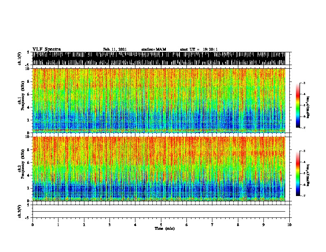The width and height of the screenshot is (326, 252).
Task: Click the 'VLF Spectra' plot title
Action: [47, 49]
